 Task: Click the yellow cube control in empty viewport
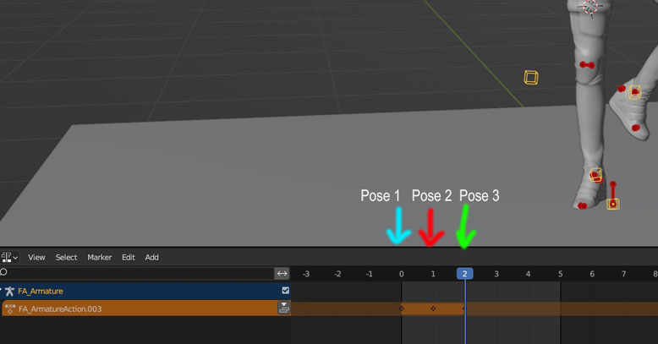(x=531, y=78)
